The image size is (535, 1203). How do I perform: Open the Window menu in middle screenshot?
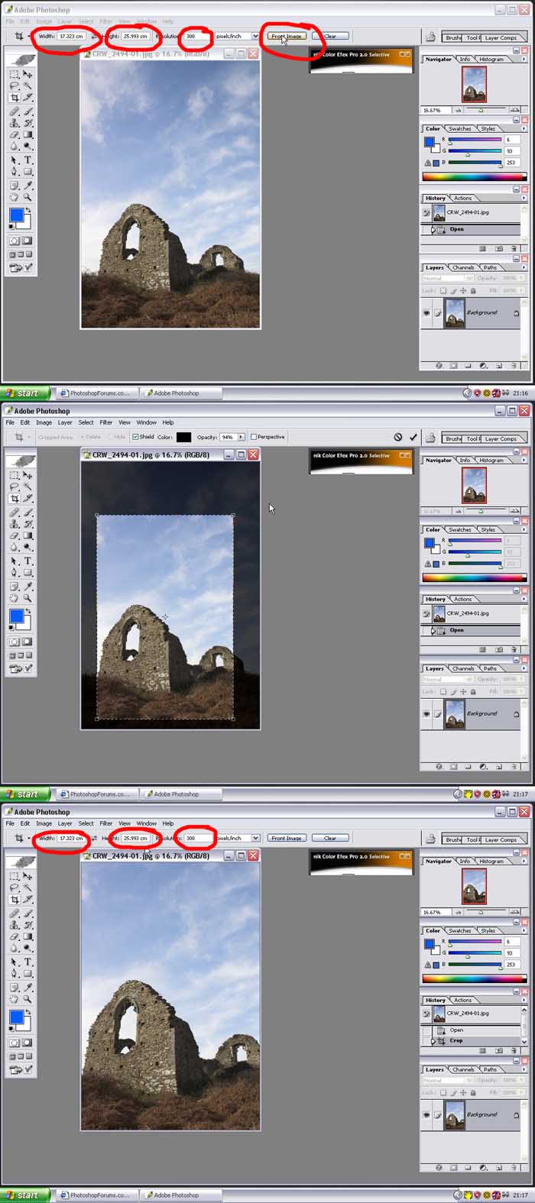(147, 422)
